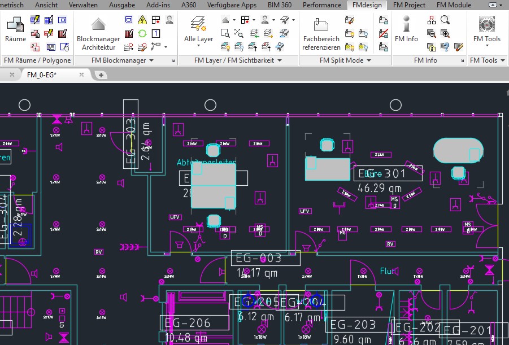Expand the FM Layer / FM Sichtbarkeit panel
This screenshot has height=345, width=509.
click(x=280, y=60)
